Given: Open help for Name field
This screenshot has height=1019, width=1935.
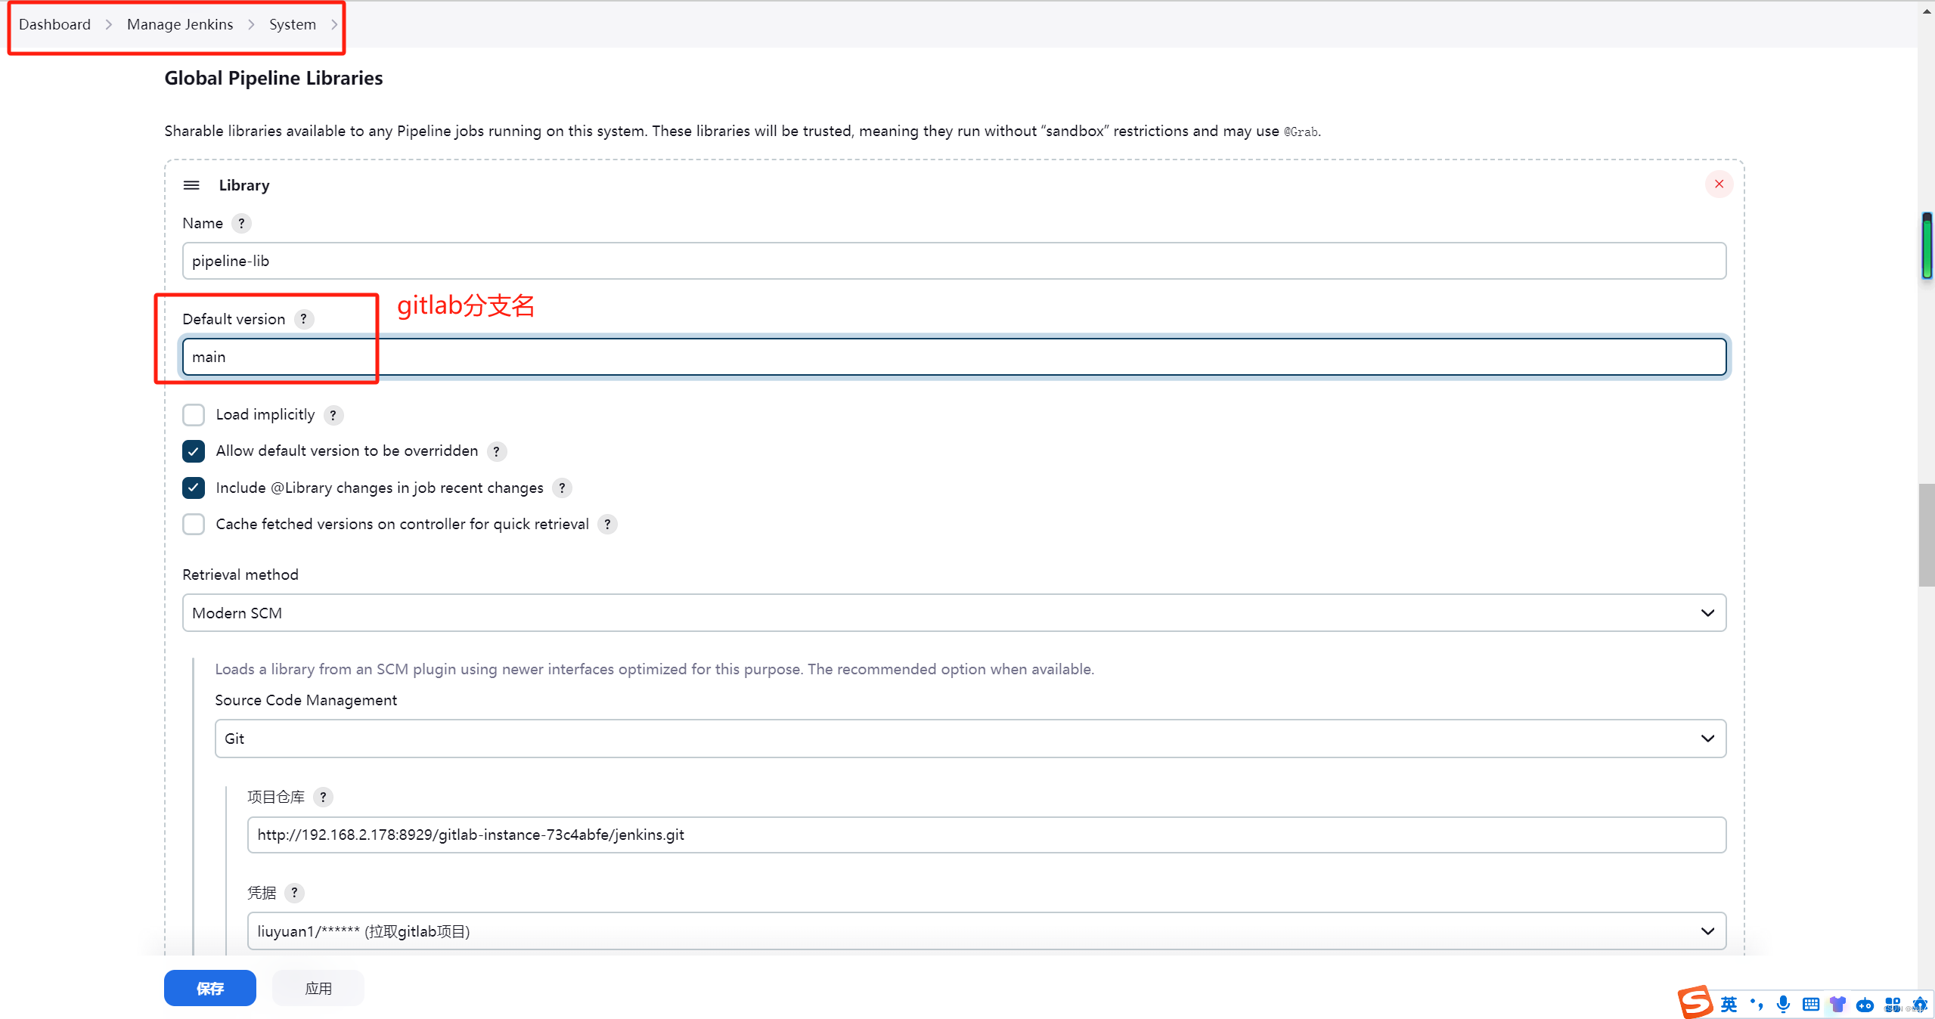Looking at the screenshot, I should (241, 223).
